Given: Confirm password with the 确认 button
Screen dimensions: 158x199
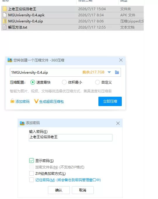Looking at the screenshot, I should [x=59, y=190].
